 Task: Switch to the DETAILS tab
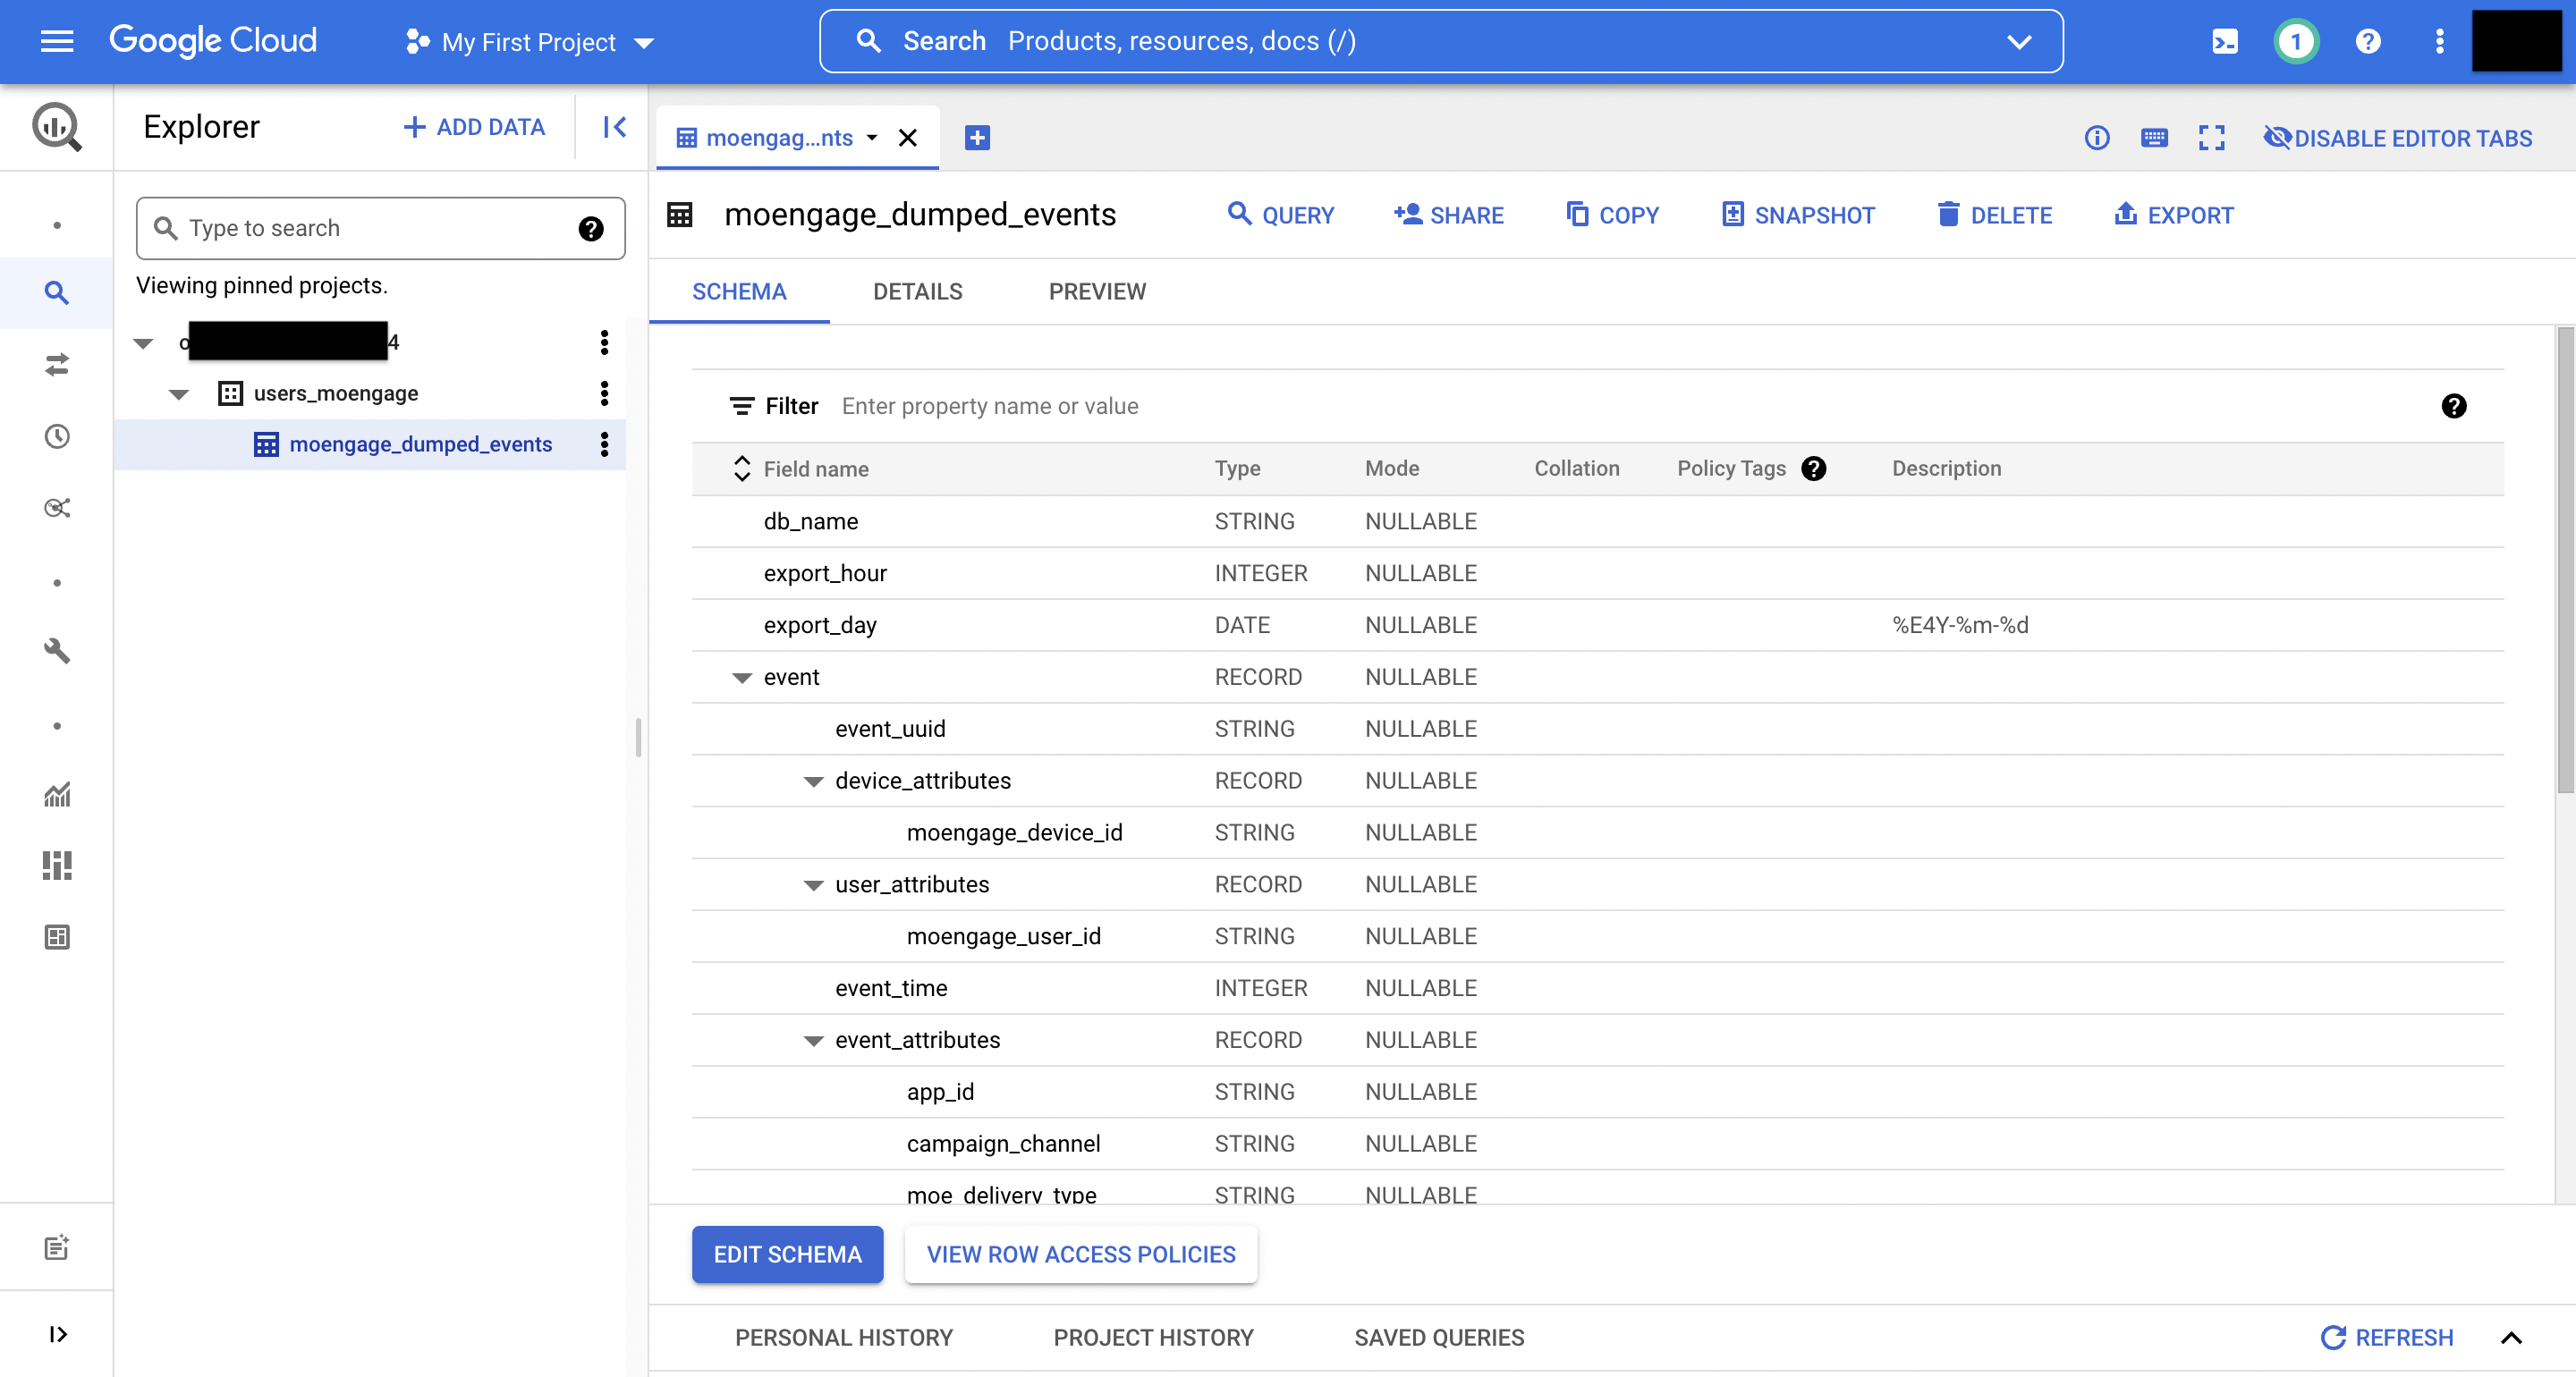(917, 291)
